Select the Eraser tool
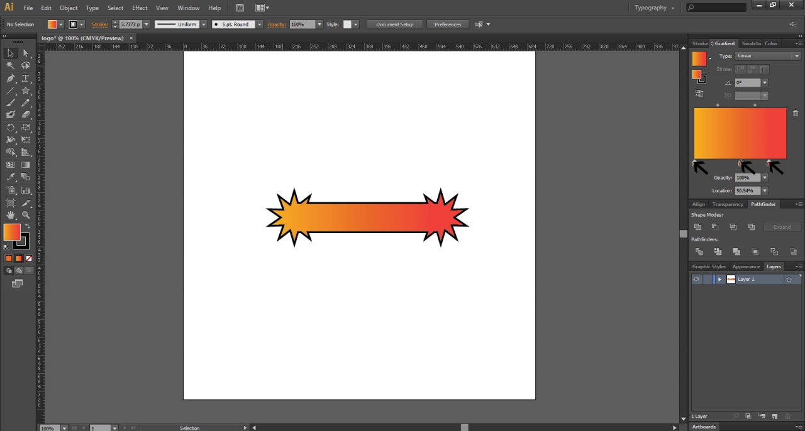 tap(26, 115)
